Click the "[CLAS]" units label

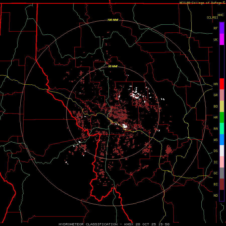click(212, 17)
